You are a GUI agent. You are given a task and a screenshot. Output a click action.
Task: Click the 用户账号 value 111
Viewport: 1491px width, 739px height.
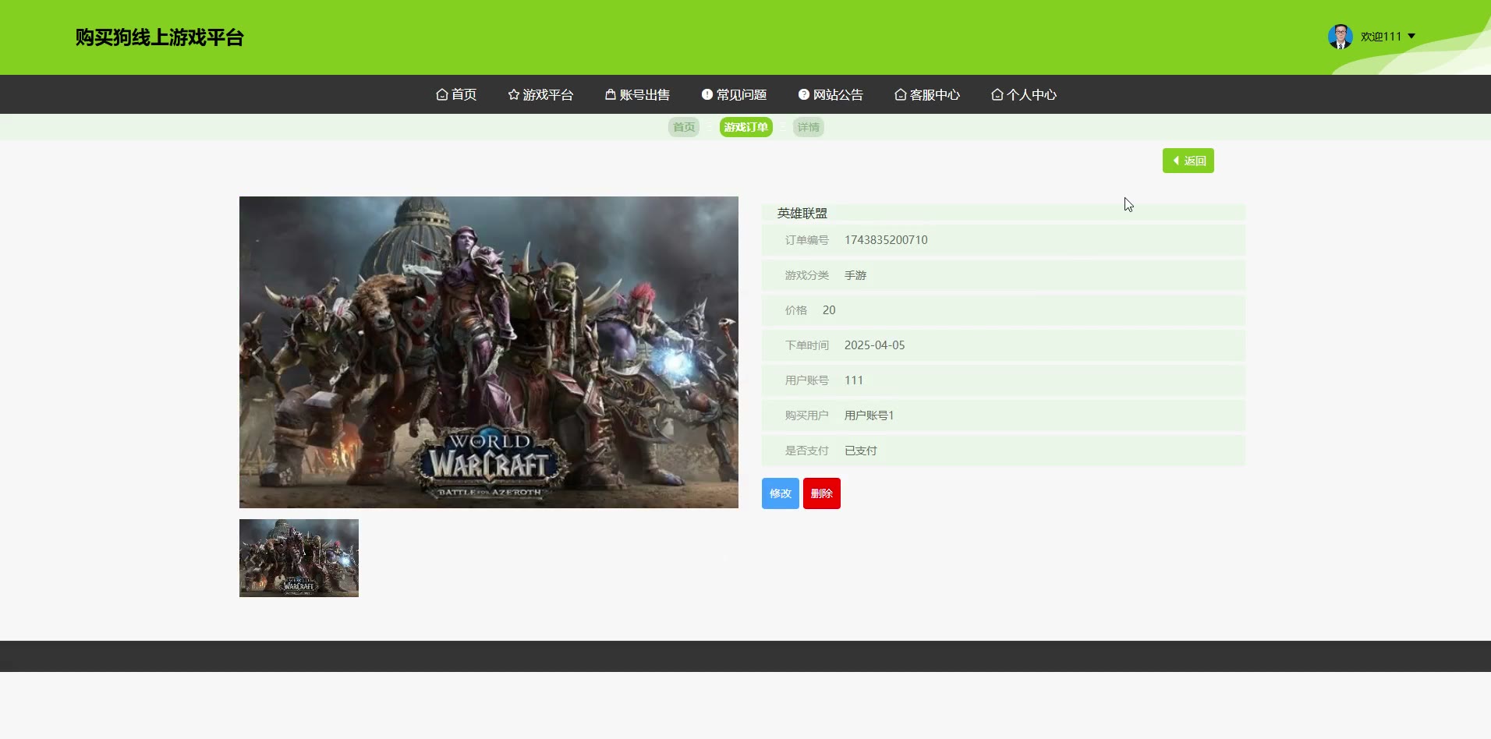854,380
